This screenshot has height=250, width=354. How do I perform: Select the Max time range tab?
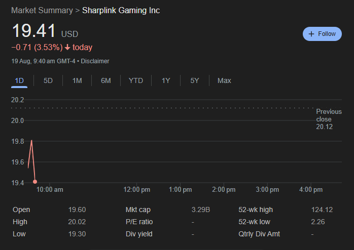[224, 80]
